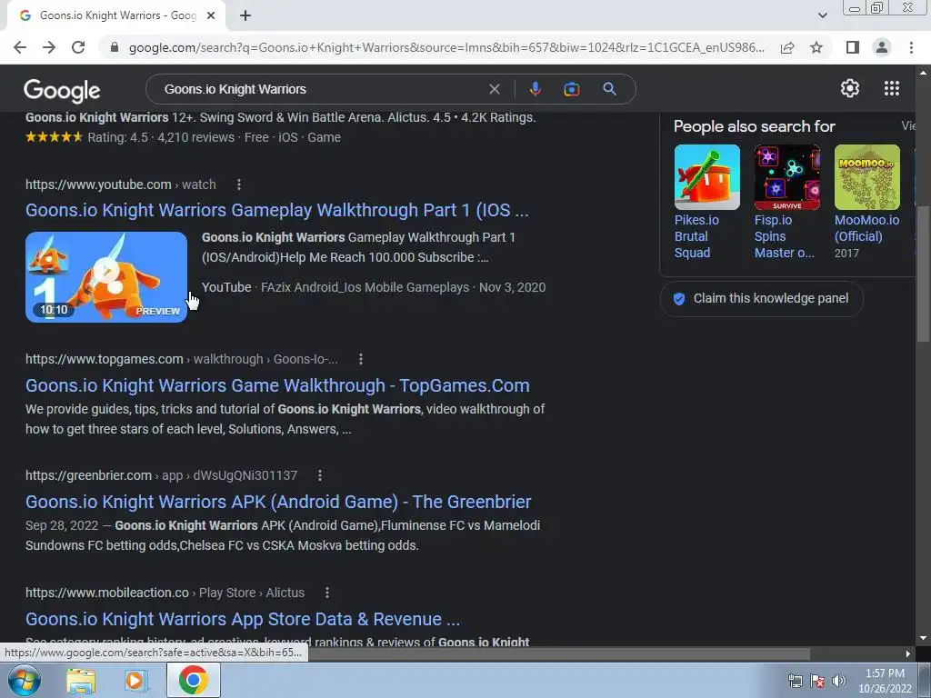The width and height of the screenshot is (931, 698).
Task: Open more options for the mobileaction.co result
Action: point(327,593)
